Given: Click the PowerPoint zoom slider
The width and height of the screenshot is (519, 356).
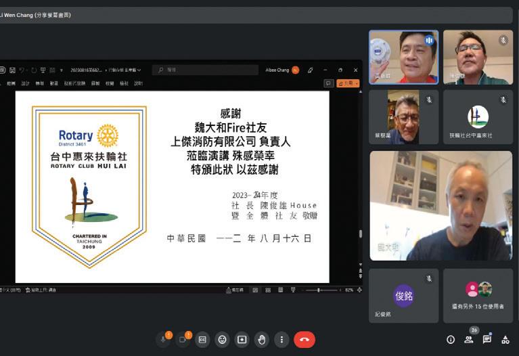Looking at the screenshot, I should tap(321, 290).
